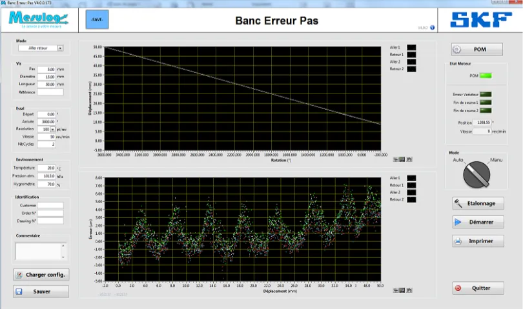Screen dimensions: 523x309
Task: Click the Vitesse rev/min field under Essai
Action: tap(46, 137)
